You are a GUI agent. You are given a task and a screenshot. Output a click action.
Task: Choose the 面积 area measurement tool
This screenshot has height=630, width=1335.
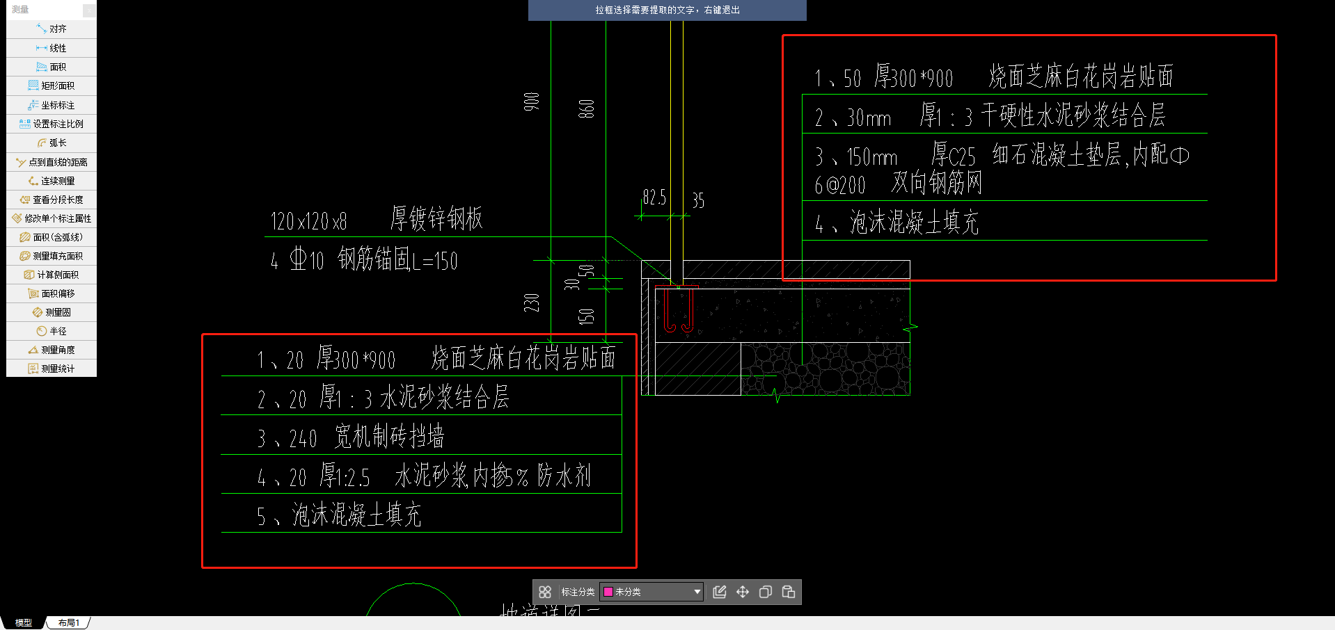[52, 67]
